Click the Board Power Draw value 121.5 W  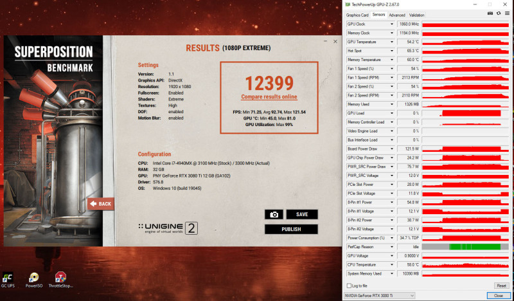[x=409, y=149]
